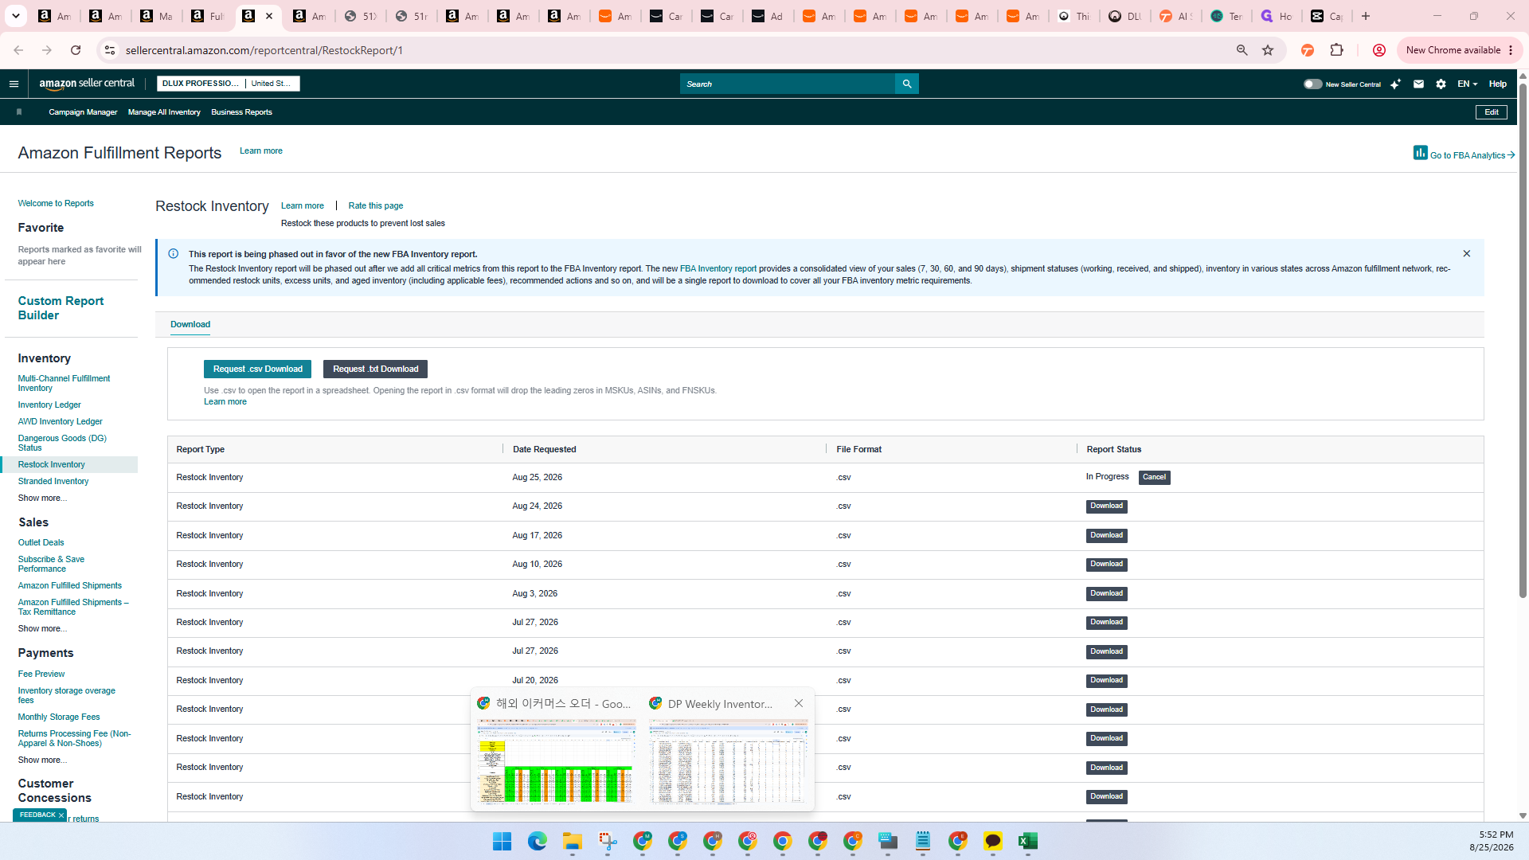Expand Show more under Sales
1529x860 pixels.
pyautogui.click(x=42, y=628)
